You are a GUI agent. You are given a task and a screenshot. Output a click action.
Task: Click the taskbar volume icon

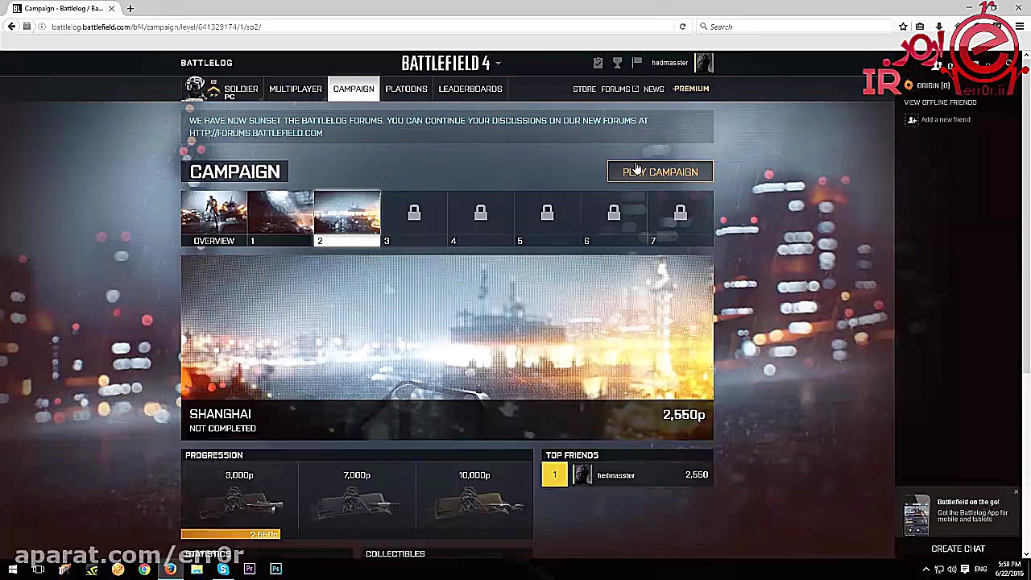point(951,570)
